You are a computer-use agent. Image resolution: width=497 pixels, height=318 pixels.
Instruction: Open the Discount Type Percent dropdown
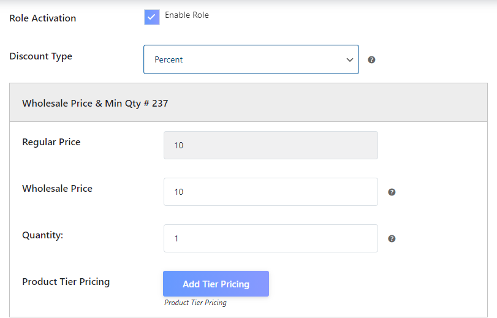(251, 59)
